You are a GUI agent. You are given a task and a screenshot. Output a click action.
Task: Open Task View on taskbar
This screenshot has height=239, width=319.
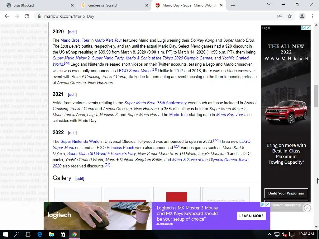pos(28,234)
